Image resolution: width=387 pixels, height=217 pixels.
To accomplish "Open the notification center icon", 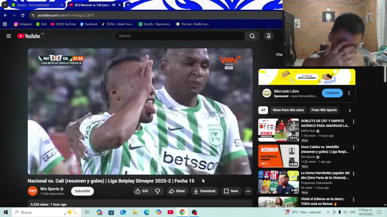I will [x=379, y=212].
